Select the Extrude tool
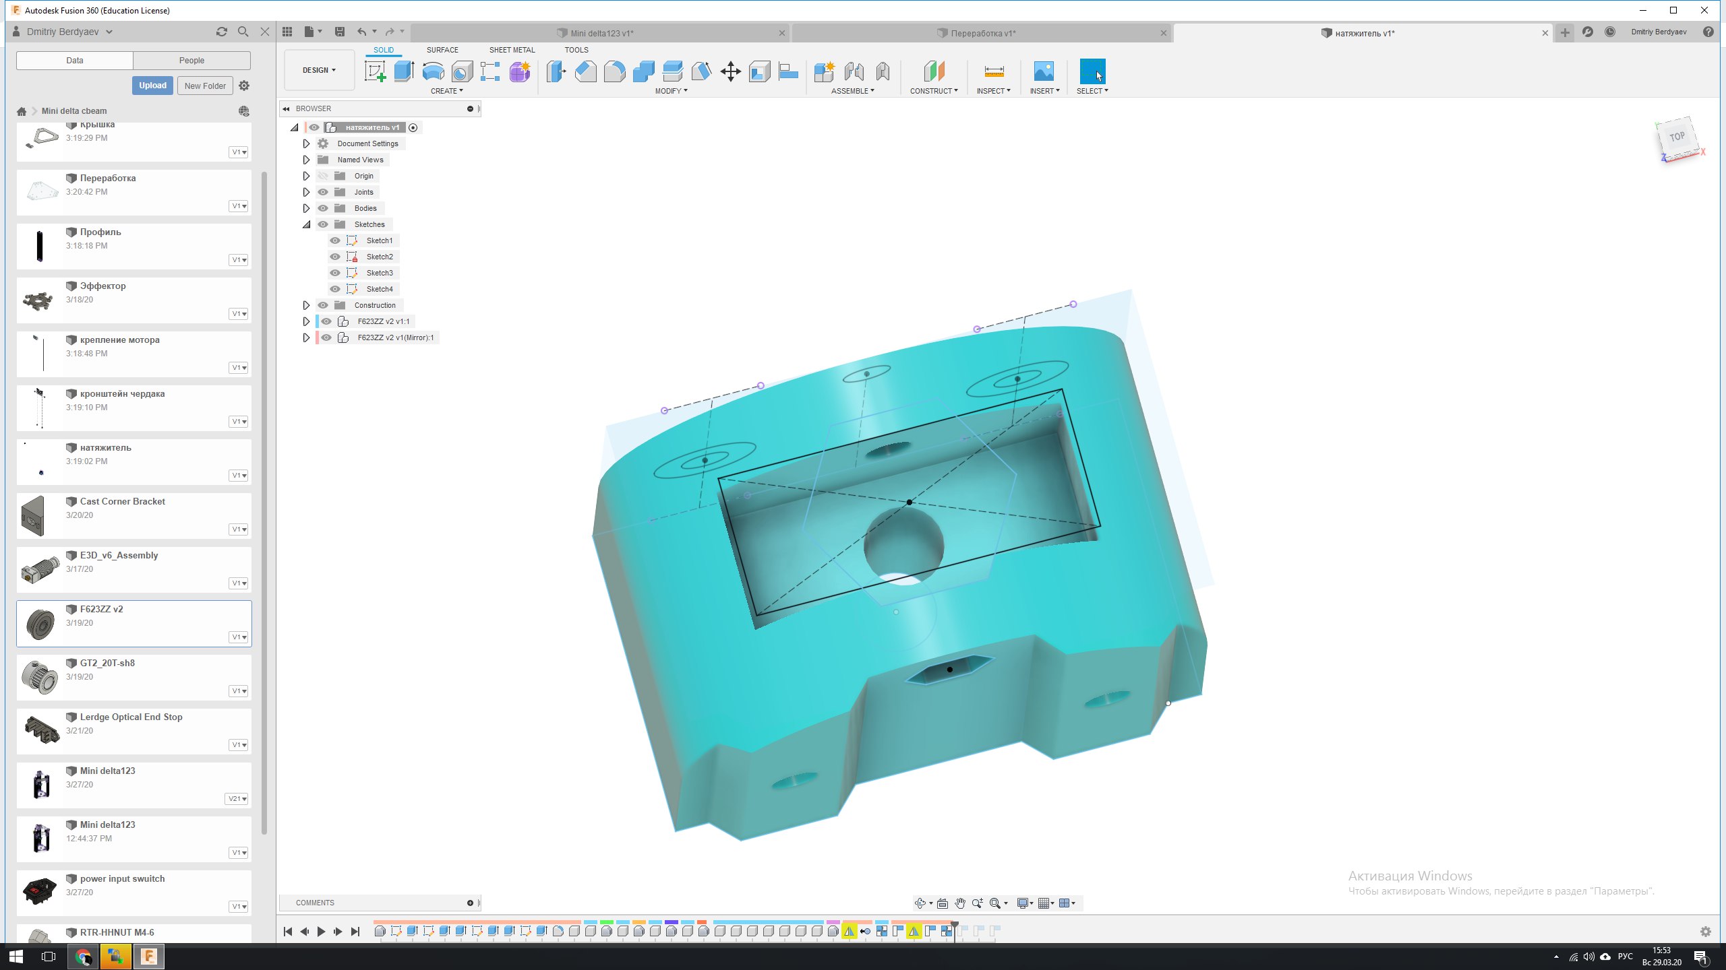Viewport: 1726px width, 970px height. (x=404, y=71)
